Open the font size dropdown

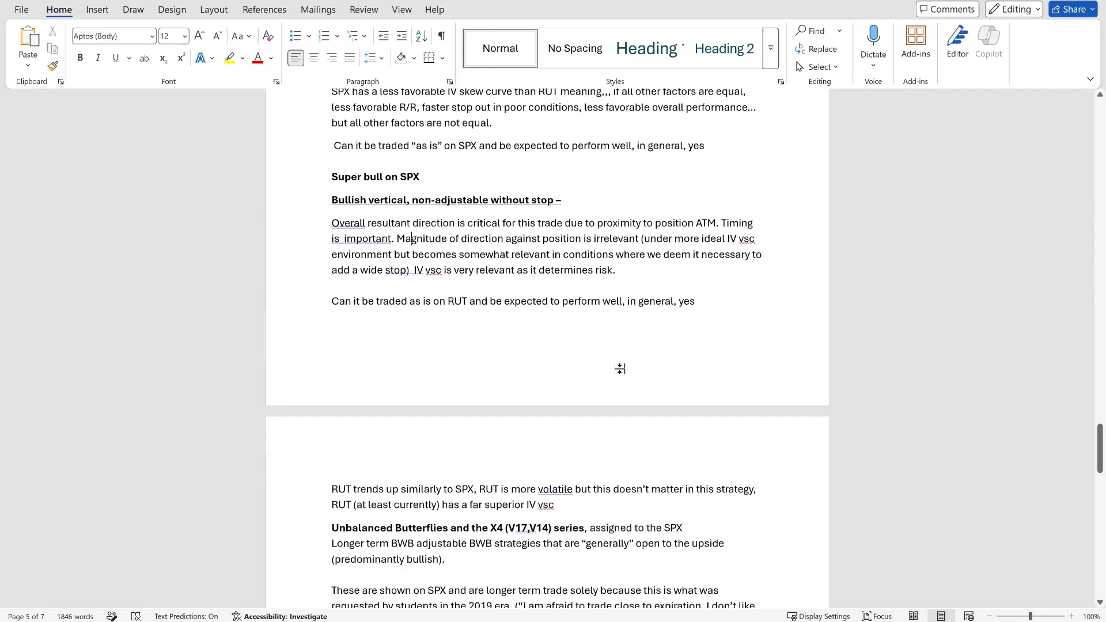[x=184, y=36]
